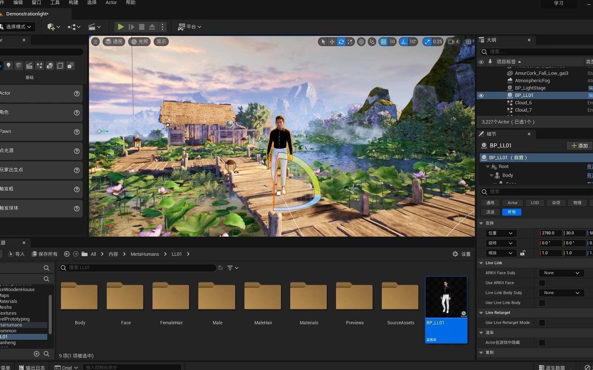Open 选择模式 mode dropdown
Image resolution: width=593 pixels, height=370 pixels.
point(17,27)
